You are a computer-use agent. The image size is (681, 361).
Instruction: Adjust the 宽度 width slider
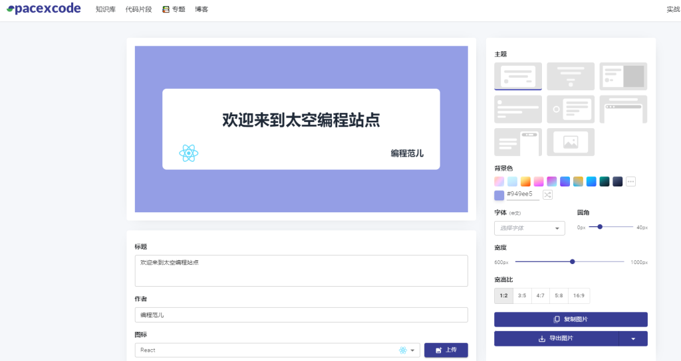(569, 261)
